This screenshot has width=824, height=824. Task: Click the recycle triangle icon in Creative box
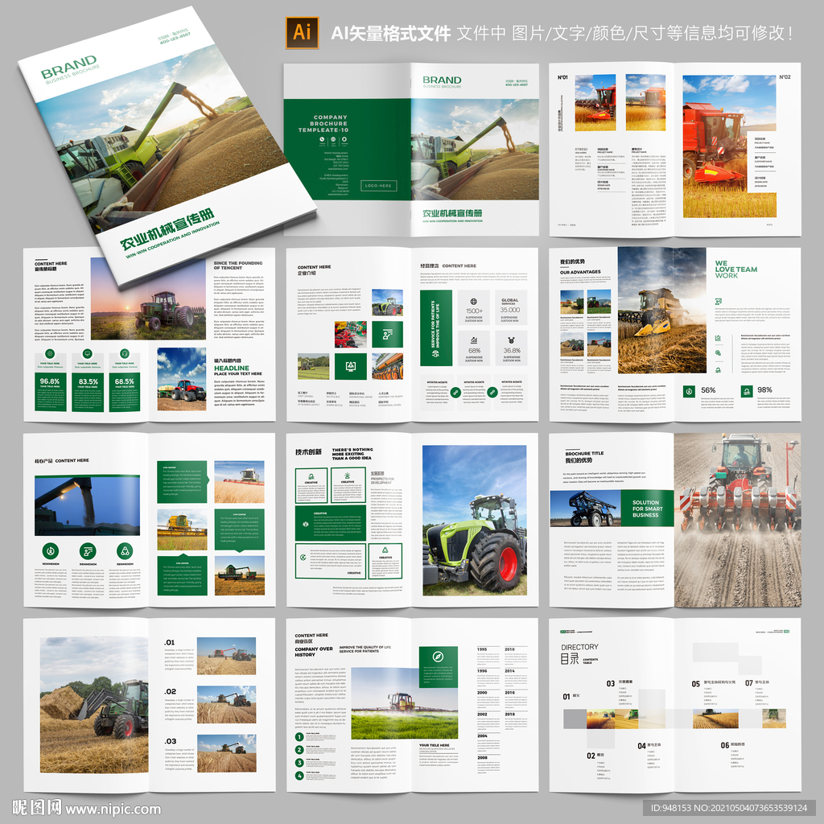point(385,550)
